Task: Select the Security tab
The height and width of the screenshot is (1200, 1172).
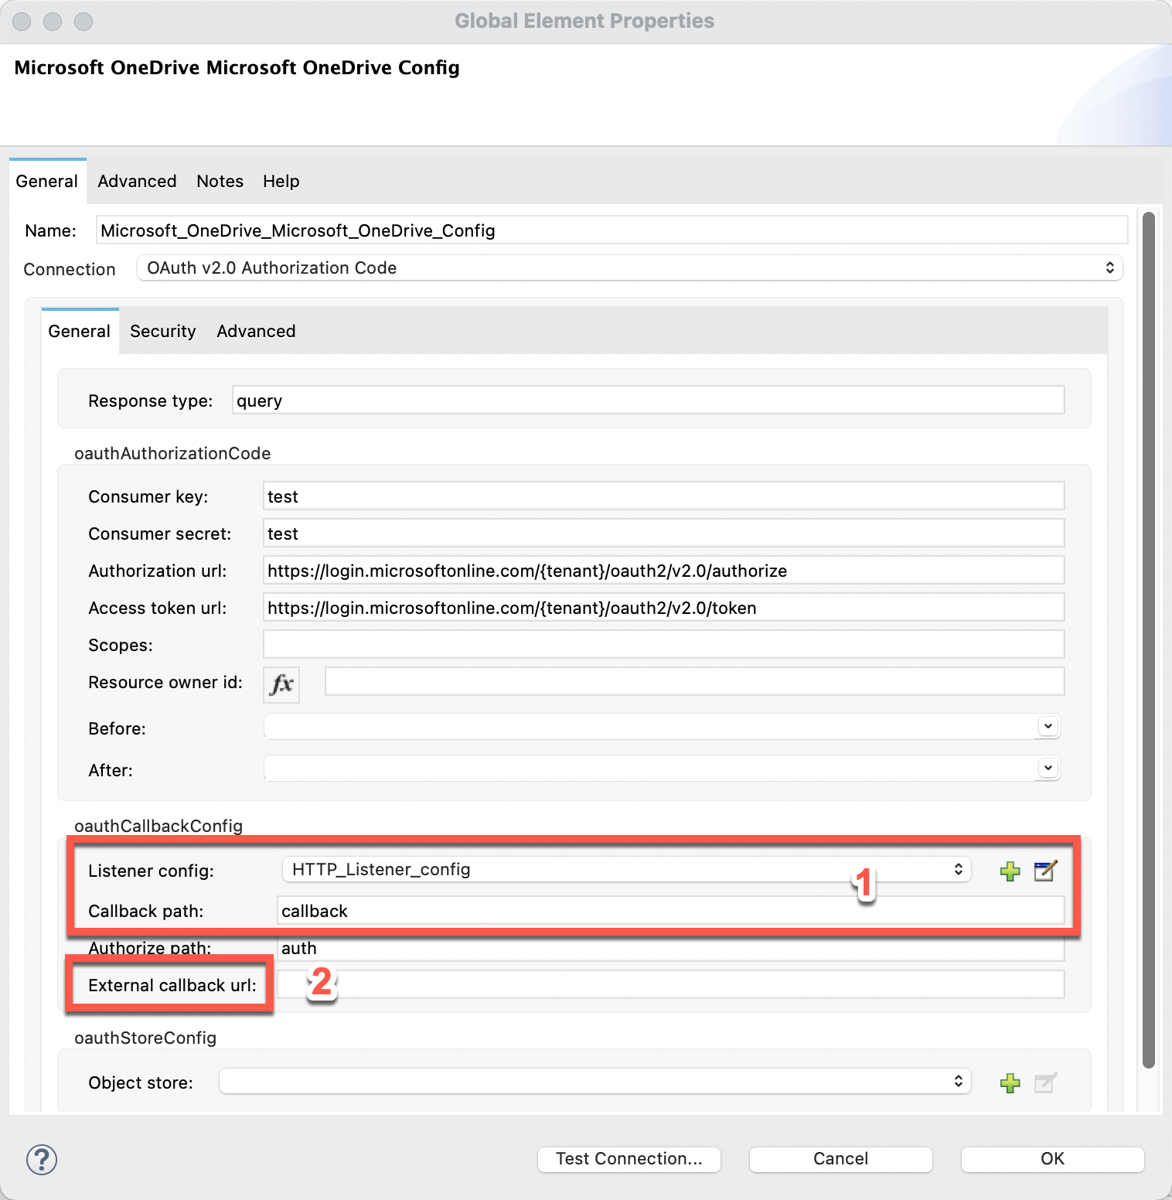Action: (x=162, y=331)
